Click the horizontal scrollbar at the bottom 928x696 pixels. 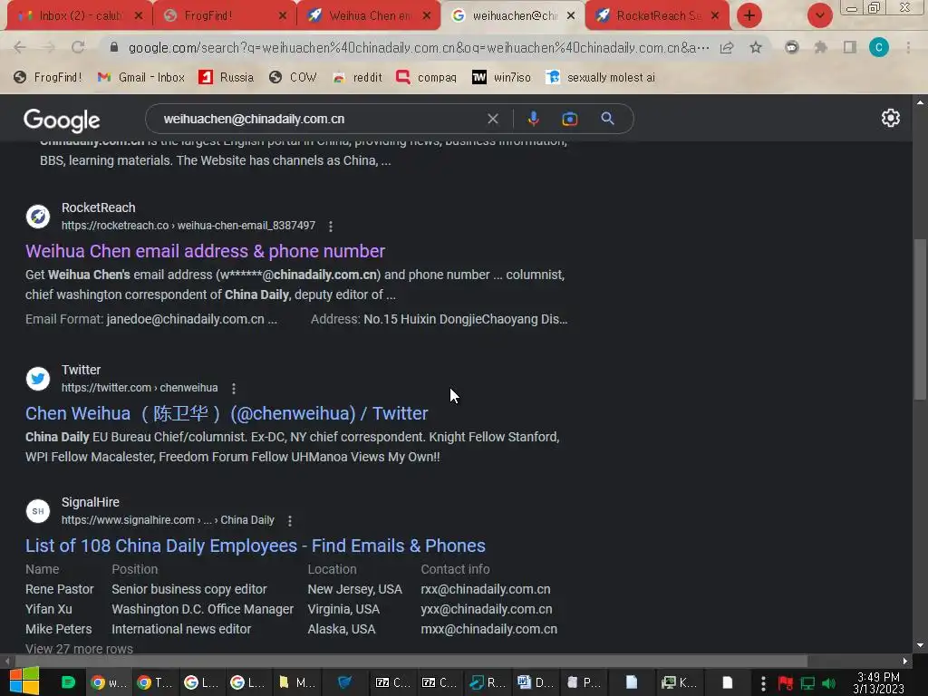(x=411, y=661)
